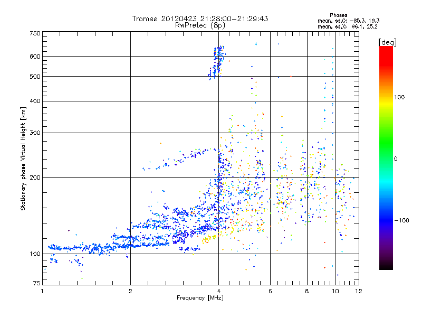Click the y-axis tick label '400'
This screenshot has height=317, width=422.
(x=35, y=101)
